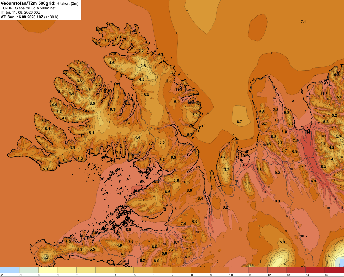344x277 pixels.
Task: Pick the legend swatch between 8 and 9
Action: (201, 270)
